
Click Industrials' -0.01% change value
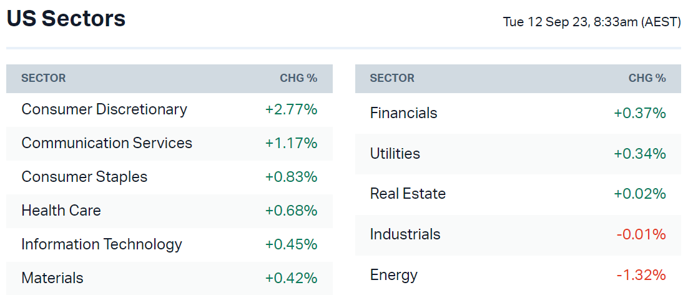641,234
